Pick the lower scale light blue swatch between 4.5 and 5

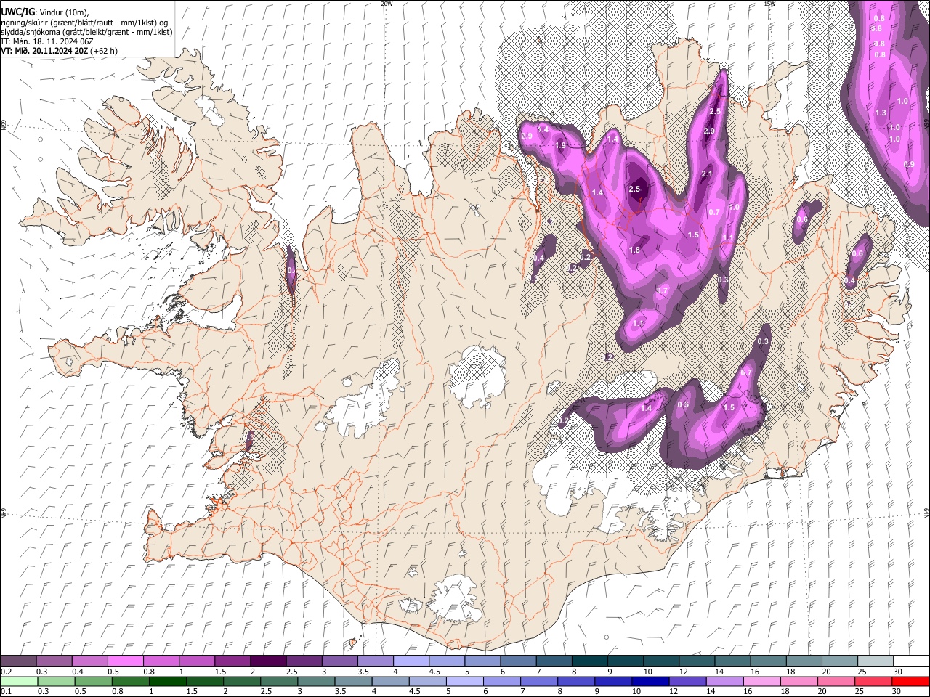click(428, 681)
